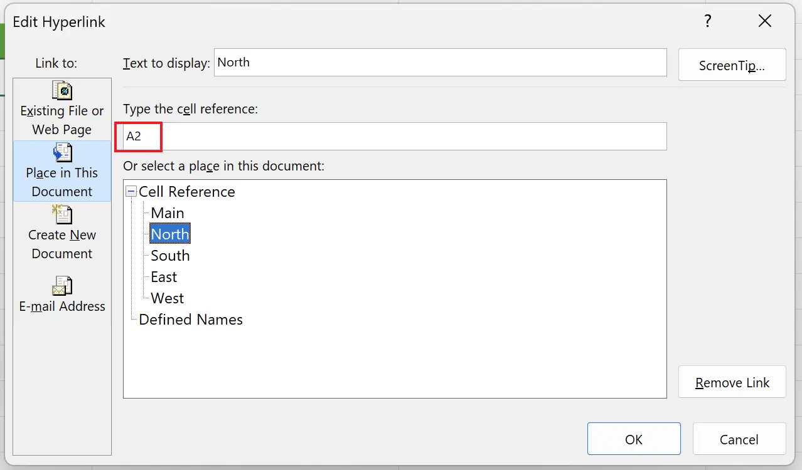
Task: Open the ScreenTip dialog
Action: 732,65
